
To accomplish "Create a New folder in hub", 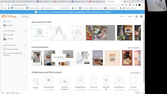I will tap(8, 35).
